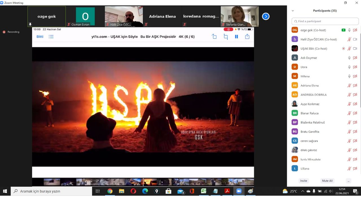The image size is (361, 203).
Task: Click Halil Ziya ÖZCAN's muted microphone icon
Action: [x=349, y=39]
